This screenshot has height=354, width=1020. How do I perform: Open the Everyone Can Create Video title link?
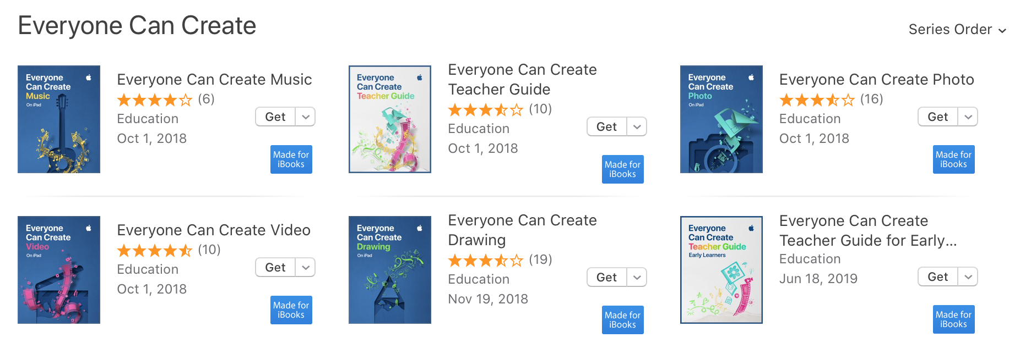pyautogui.click(x=214, y=230)
